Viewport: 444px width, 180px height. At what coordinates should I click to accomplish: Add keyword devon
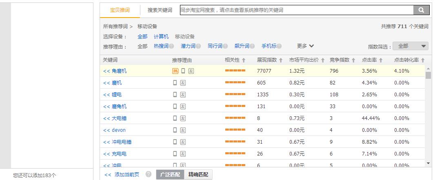[x=114, y=130]
